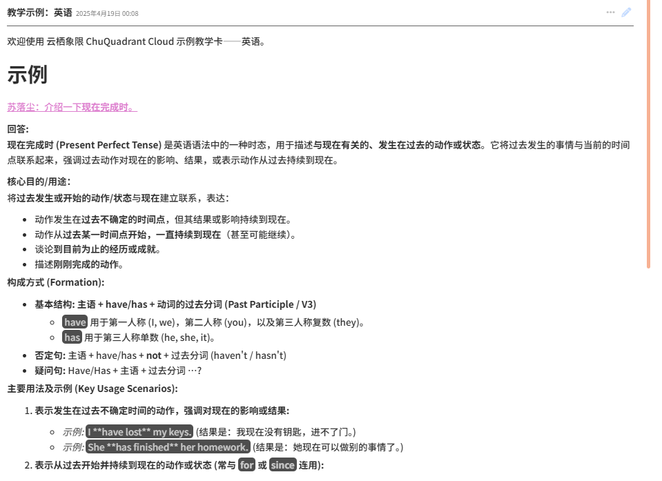Image resolution: width=662 pixels, height=481 pixels.
Task: Click the highlighted 'for' code tag
Action: tap(246, 465)
